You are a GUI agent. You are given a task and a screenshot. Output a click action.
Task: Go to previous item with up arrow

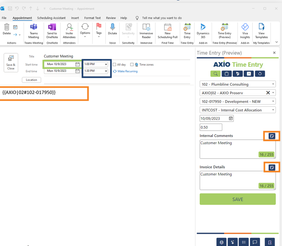[31, 8]
